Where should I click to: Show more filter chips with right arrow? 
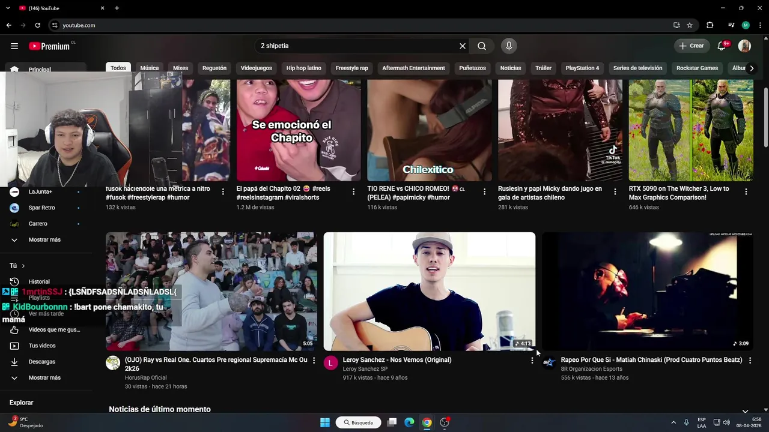752,68
